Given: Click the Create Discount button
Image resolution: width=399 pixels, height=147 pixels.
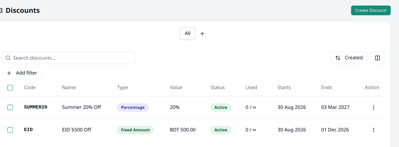Looking at the screenshot, I should pos(371,10).
